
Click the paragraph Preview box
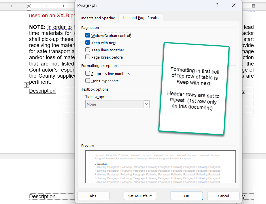point(160,166)
